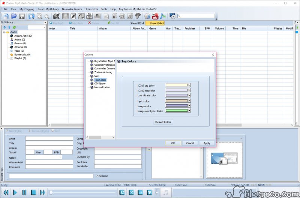
Task: Open the Image color dropdown arrow
Action: coord(189,106)
